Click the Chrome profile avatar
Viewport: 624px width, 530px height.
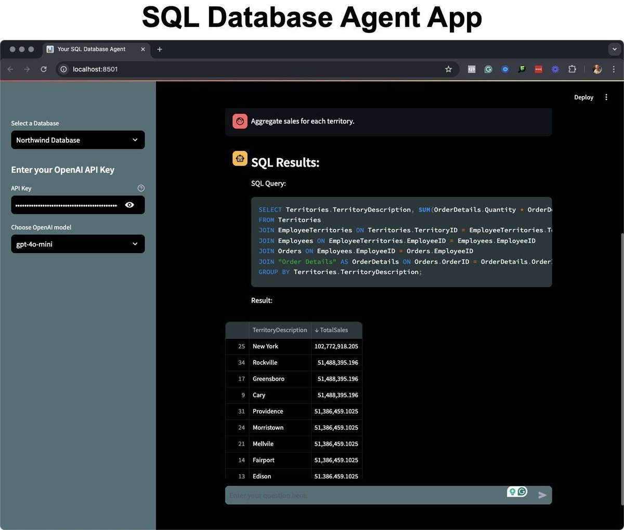pyautogui.click(x=597, y=69)
